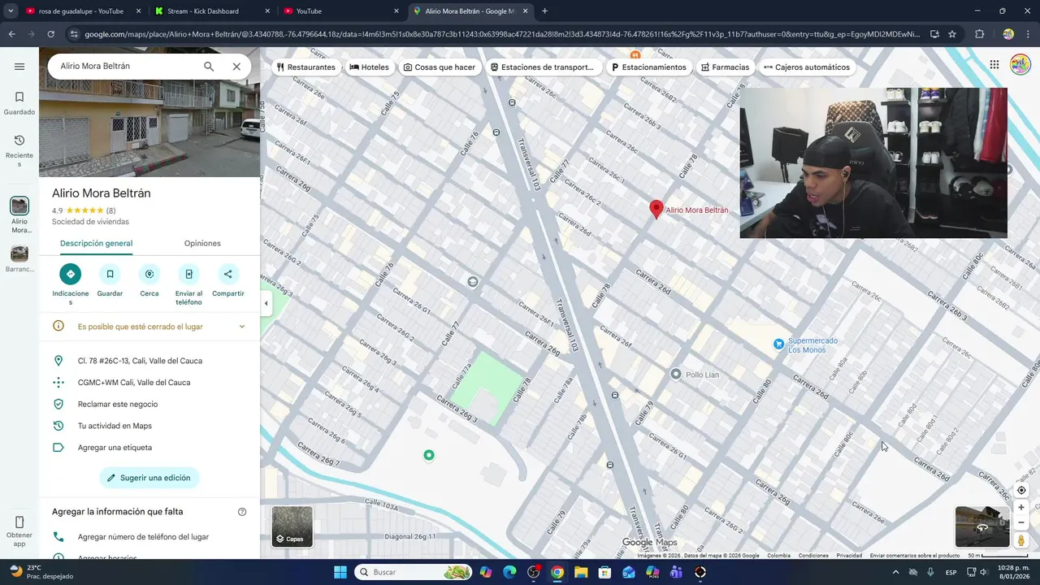Zoom in with the plus button
Image resolution: width=1040 pixels, height=585 pixels.
[x=1021, y=507]
